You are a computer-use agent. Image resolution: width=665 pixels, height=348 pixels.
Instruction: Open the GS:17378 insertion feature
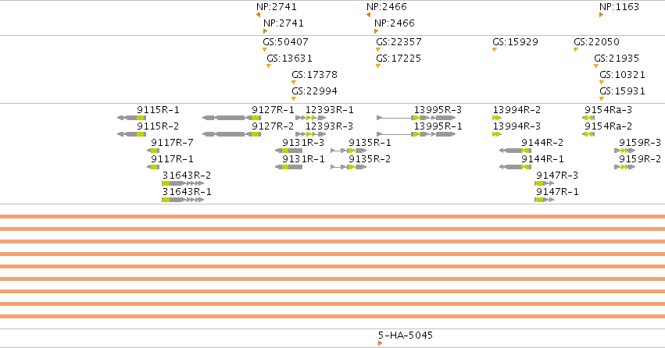click(294, 83)
